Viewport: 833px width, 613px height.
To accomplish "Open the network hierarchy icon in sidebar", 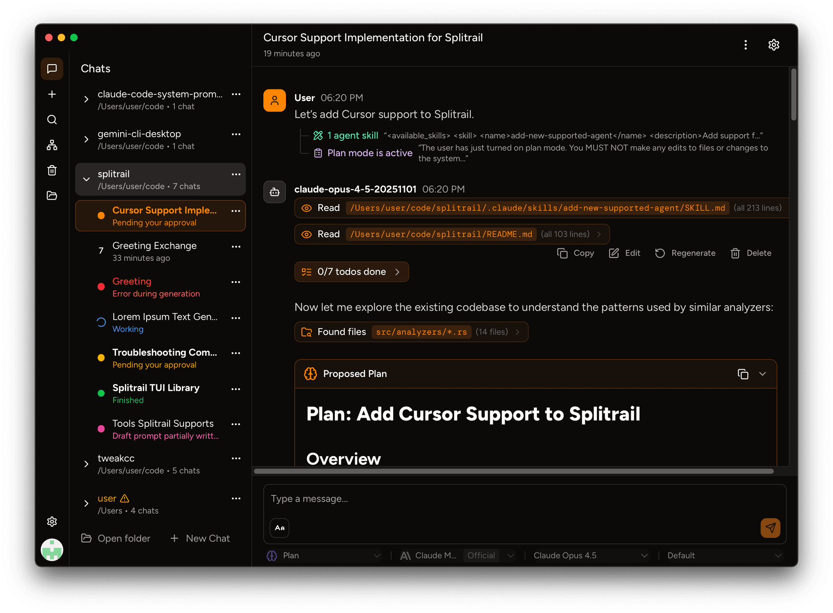I will [52, 145].
